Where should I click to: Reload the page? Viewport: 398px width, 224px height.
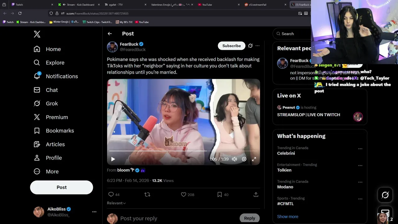coord(20,13)
